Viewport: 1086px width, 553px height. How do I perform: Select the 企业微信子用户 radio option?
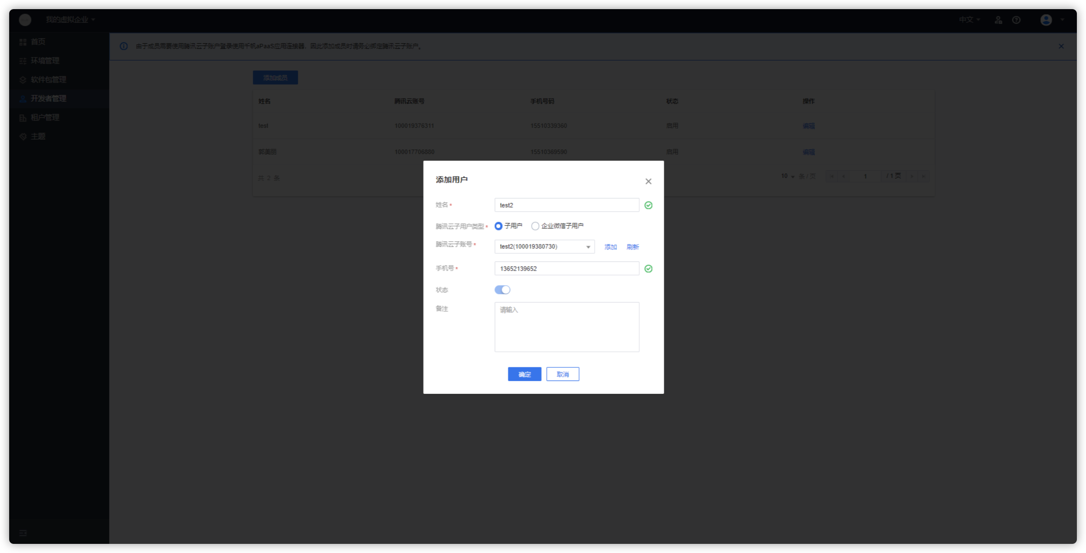point(535,226)
